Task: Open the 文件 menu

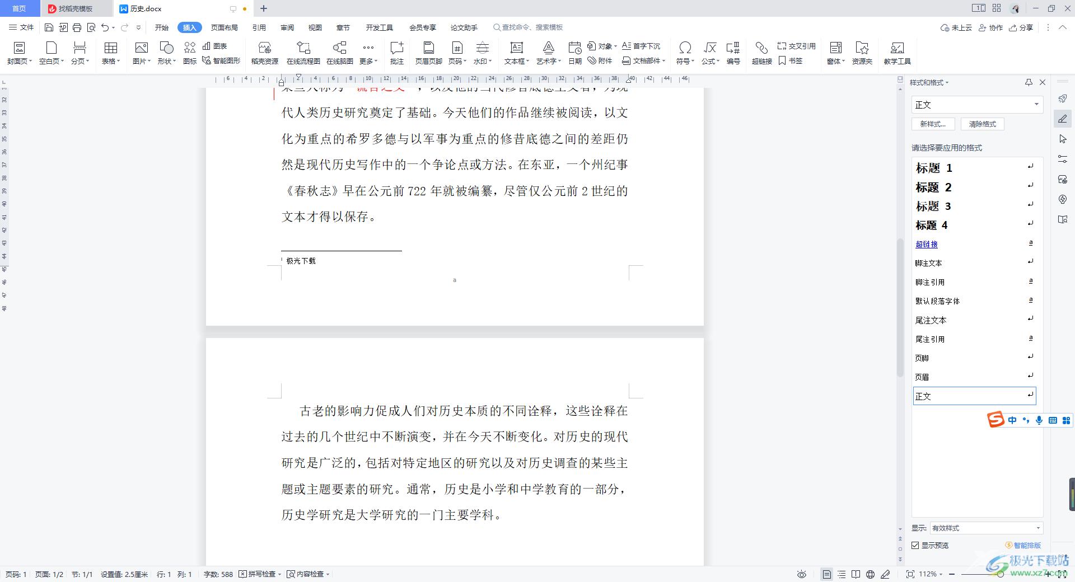Action: point(21,27)
